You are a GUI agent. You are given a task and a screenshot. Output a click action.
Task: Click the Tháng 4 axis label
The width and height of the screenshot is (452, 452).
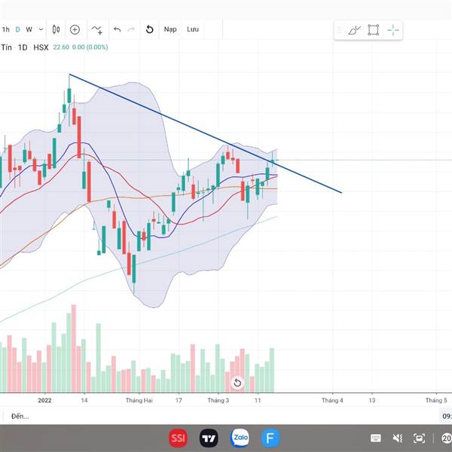click(332, 401)
